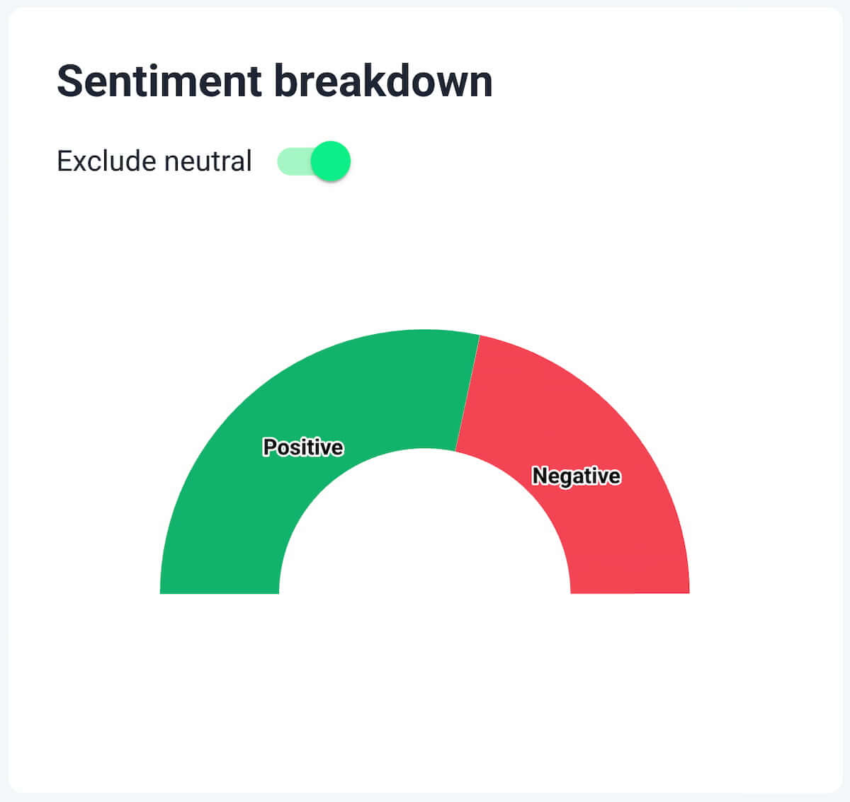Viewport: 850px width, 802px height.
Task: Click the bright green toggle knob
Action: (331, 161)
